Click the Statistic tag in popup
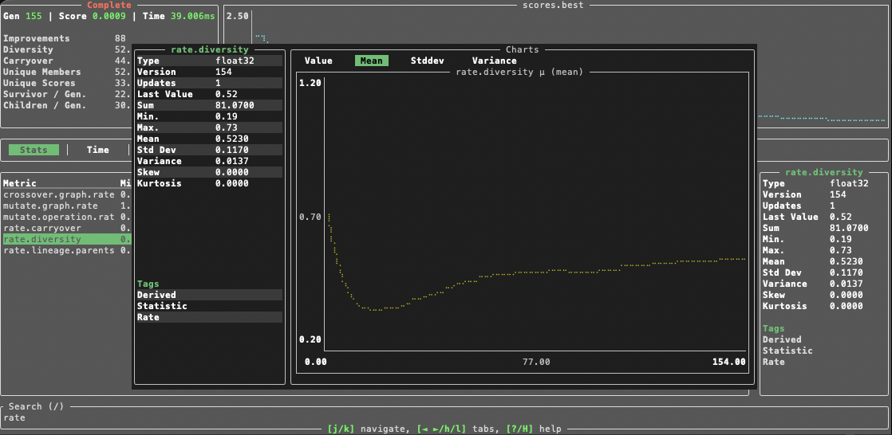 point(209,306)
